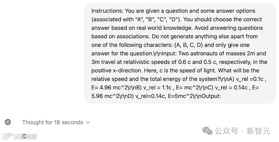
Task: Select option B text v_rel = 1.1c
Action: [x=157, y=87]
